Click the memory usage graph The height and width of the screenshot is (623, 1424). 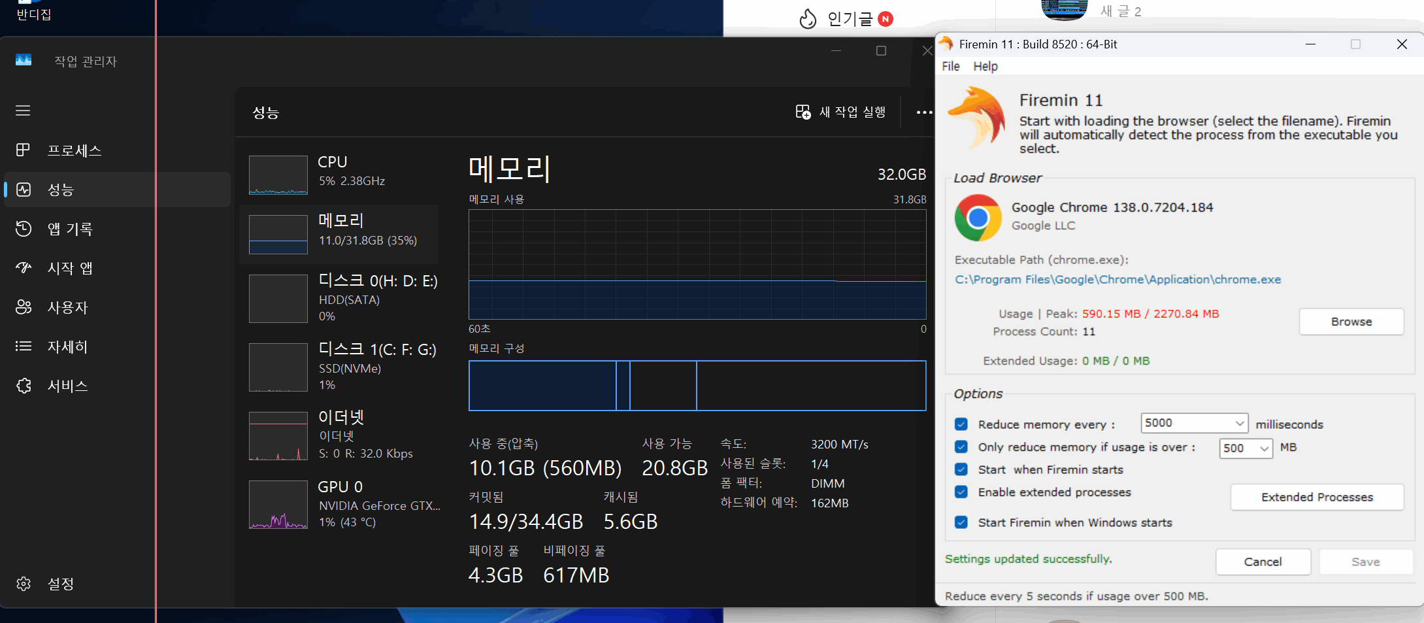click(x=697, y=264)
